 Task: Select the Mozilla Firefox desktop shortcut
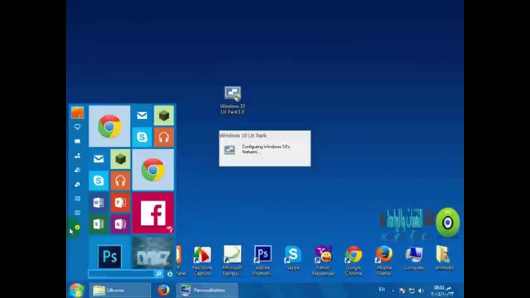point(384,261)
